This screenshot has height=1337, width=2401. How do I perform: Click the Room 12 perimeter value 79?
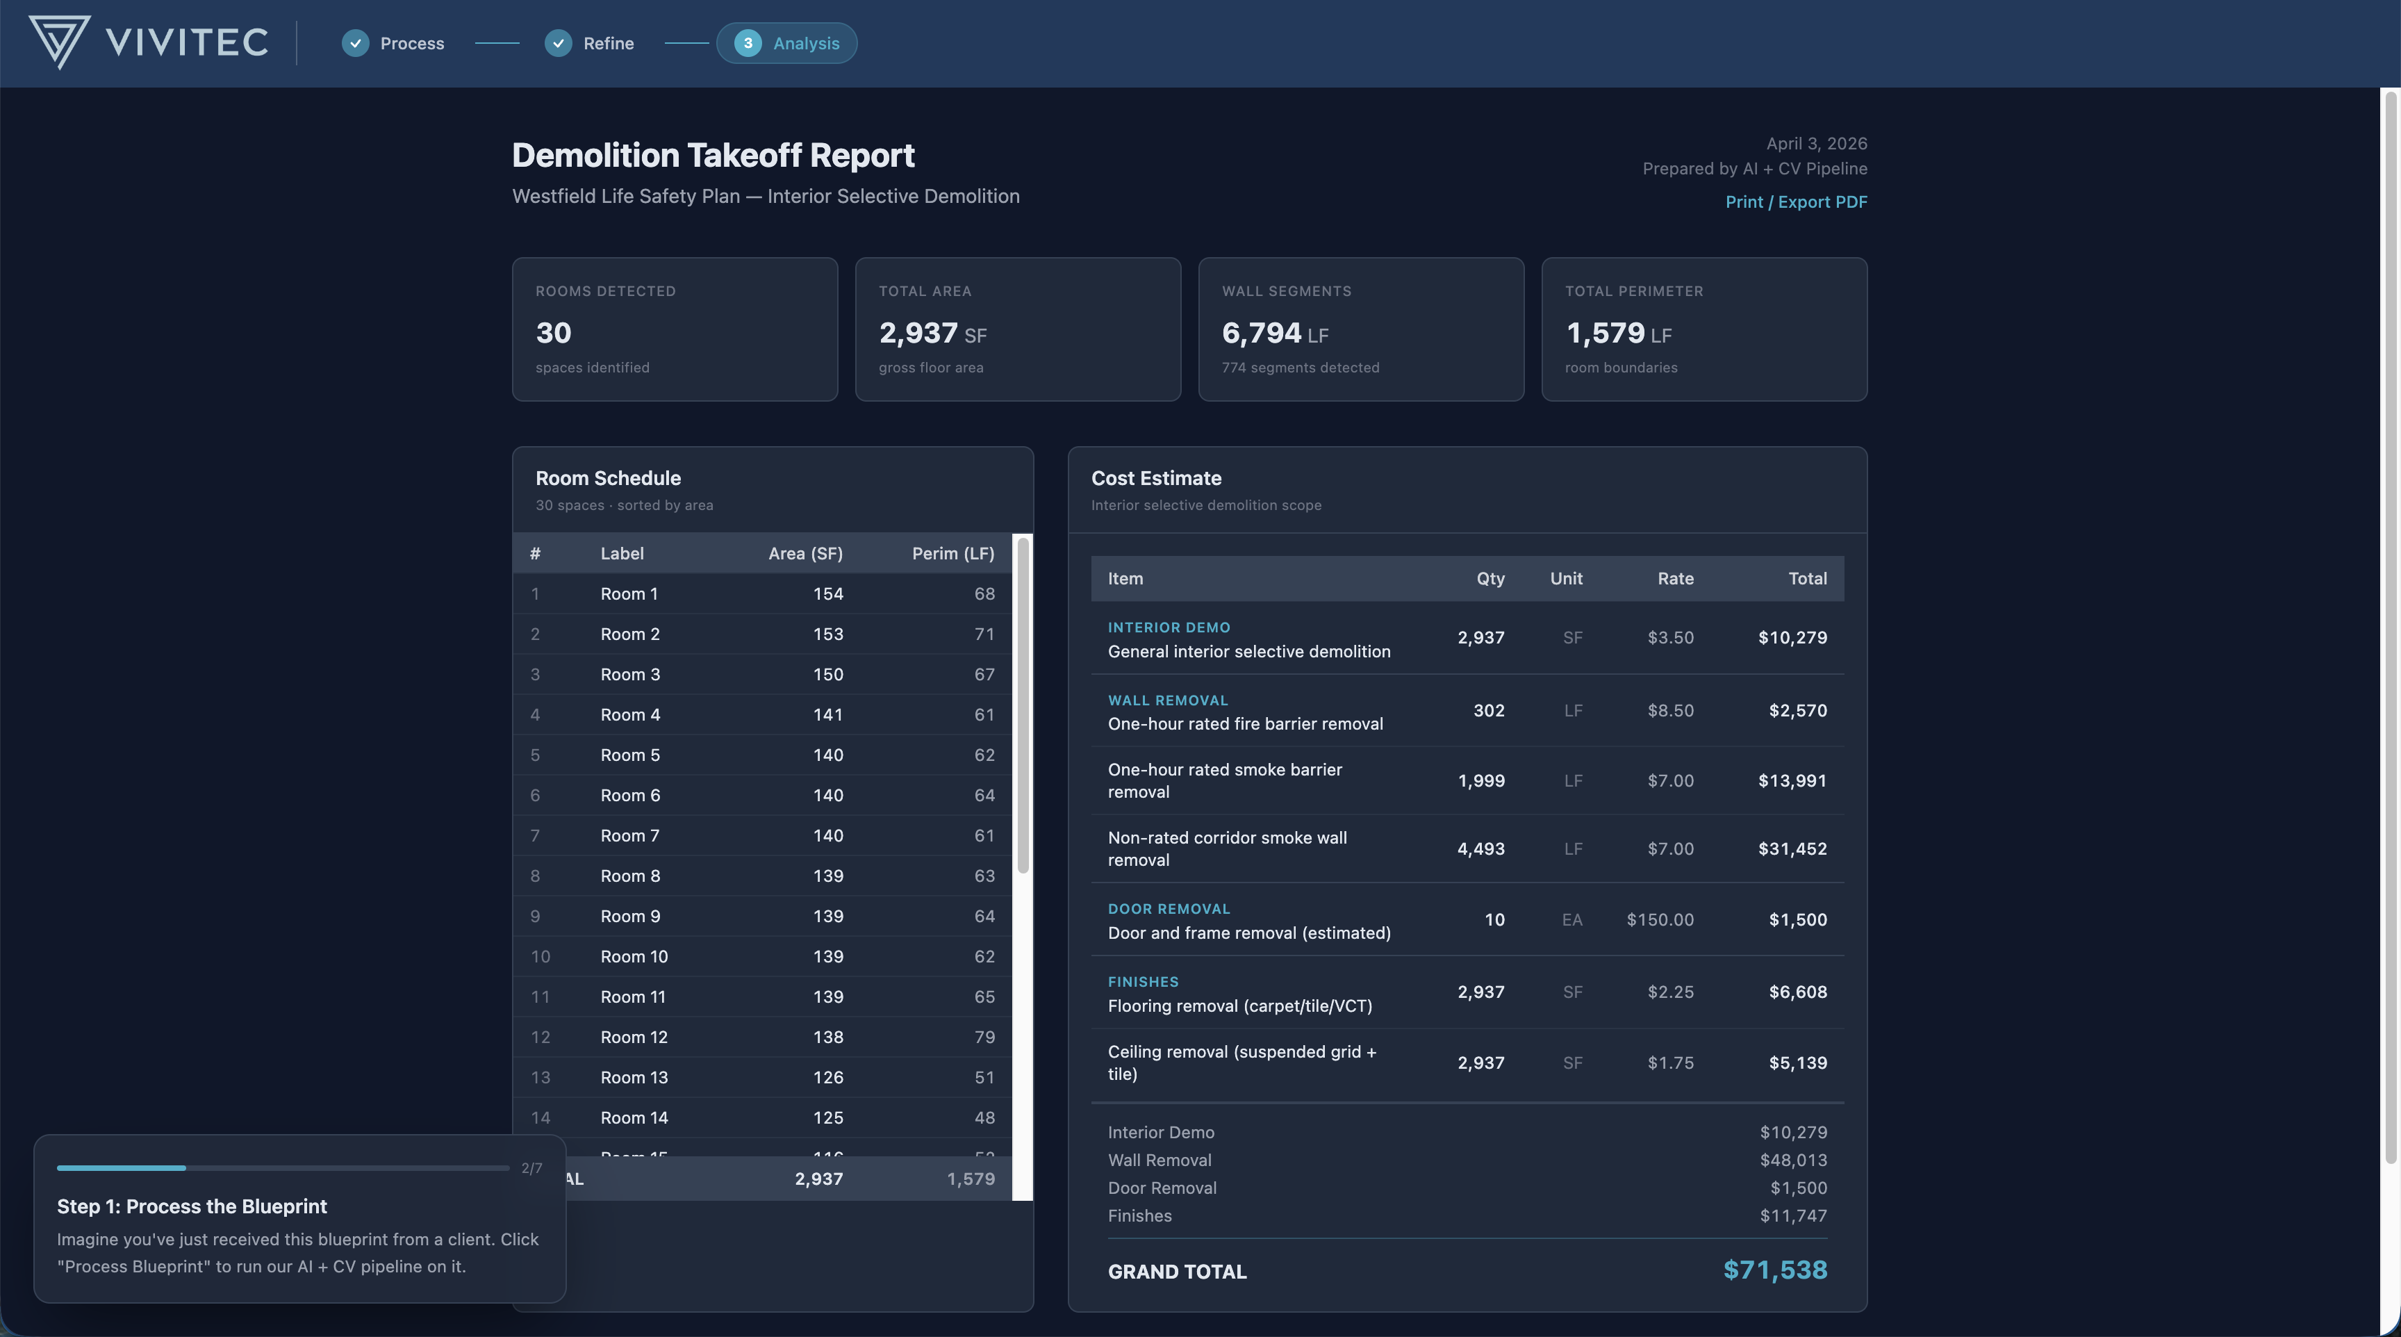pyautogui.click(x=984, y=1037)
